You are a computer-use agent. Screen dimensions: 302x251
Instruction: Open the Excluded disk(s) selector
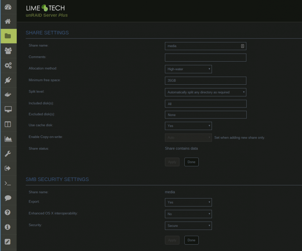(x=206, y=115)
